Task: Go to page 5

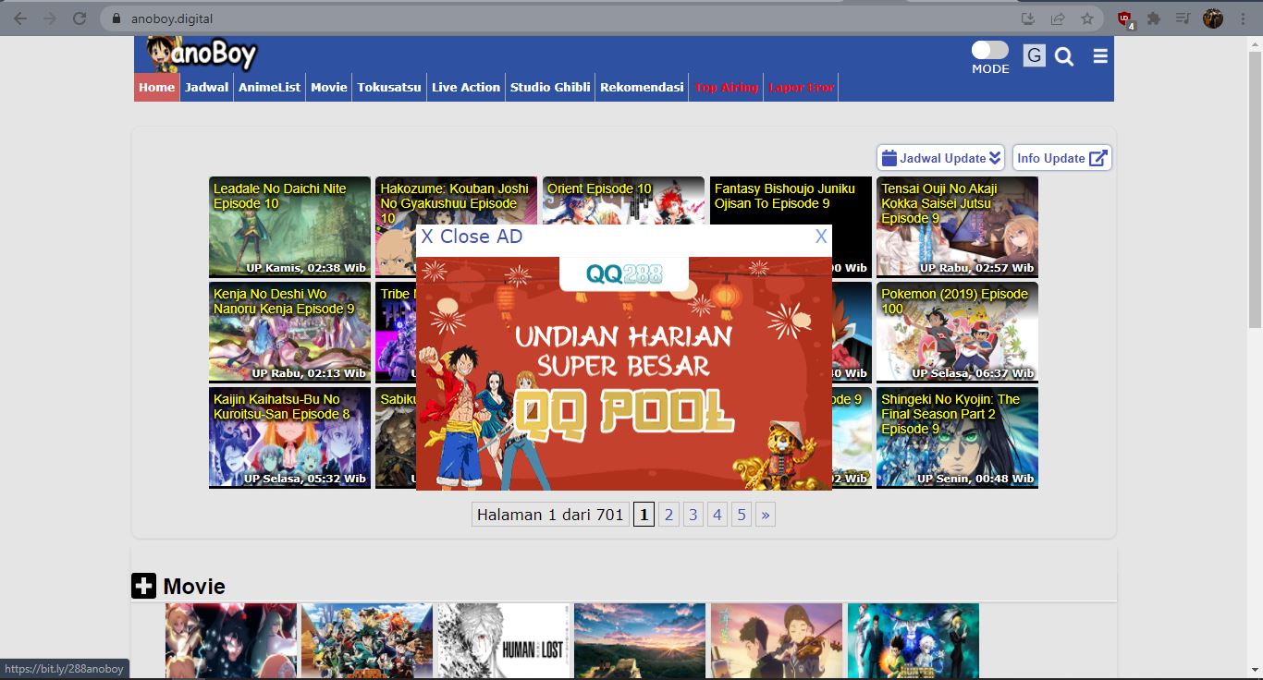Action: tap(741, 515)
